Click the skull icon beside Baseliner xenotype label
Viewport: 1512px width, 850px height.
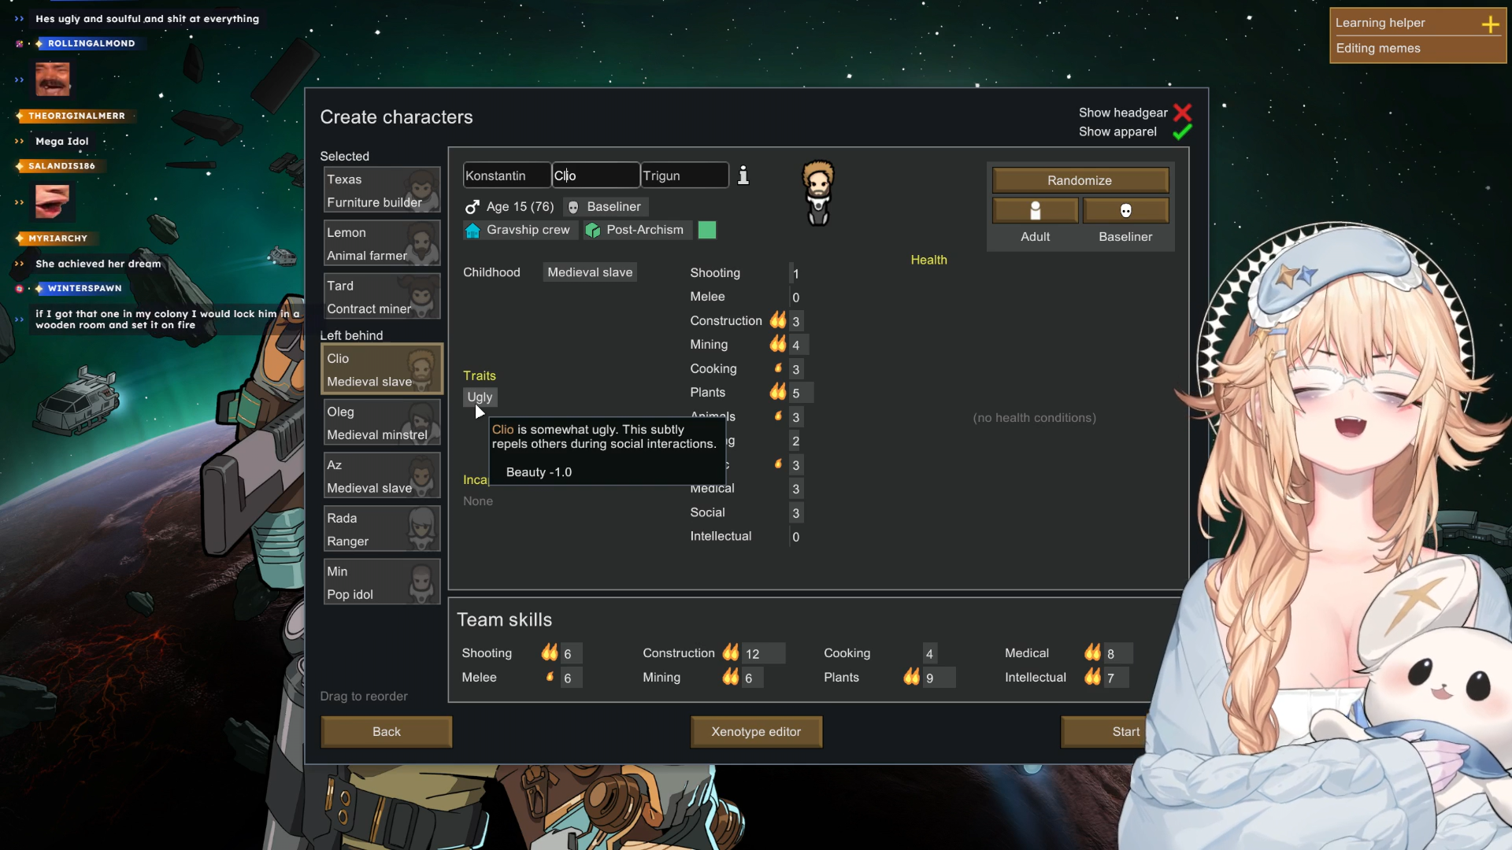click(x=573, y=207)
